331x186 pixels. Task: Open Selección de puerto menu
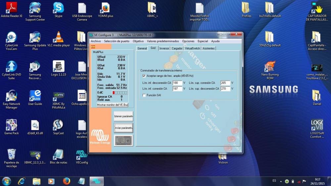click(x=117, y=41)
